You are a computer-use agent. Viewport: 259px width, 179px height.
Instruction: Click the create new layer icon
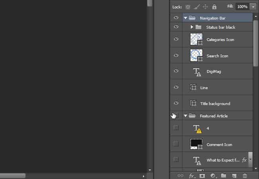(x=234, y=176)
